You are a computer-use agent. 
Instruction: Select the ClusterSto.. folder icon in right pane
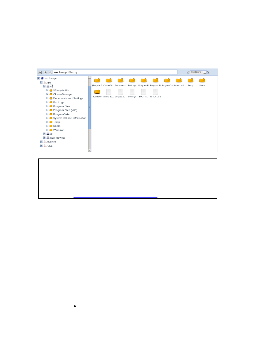point(109,80)
